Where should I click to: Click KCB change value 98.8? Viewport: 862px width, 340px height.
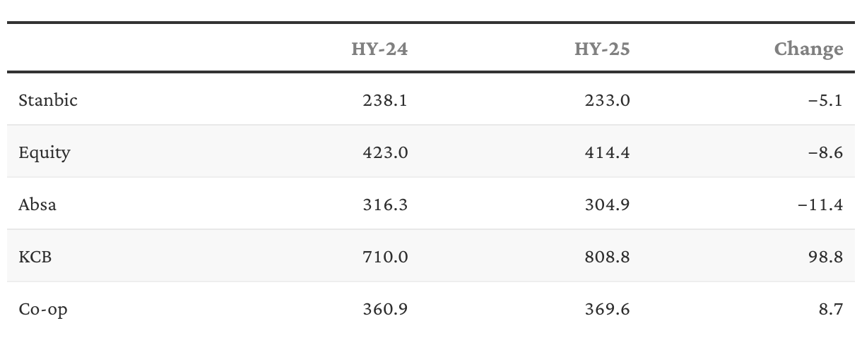825,257
